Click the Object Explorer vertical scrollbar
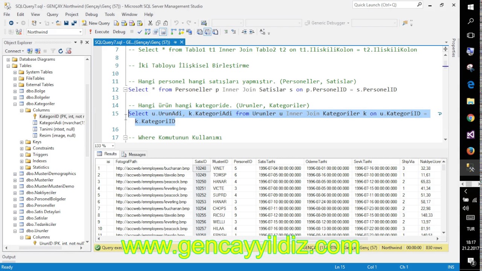 pos(87,151)
